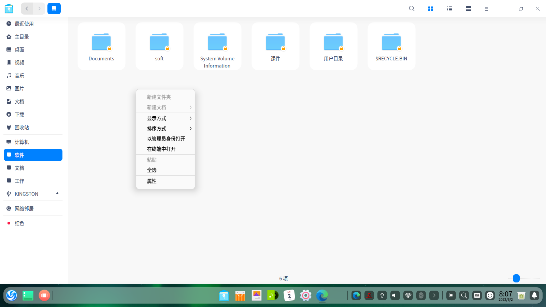Eject the KINGSTON drive
The width and height of the screenshot is (546, 307).
coord(57,193)
